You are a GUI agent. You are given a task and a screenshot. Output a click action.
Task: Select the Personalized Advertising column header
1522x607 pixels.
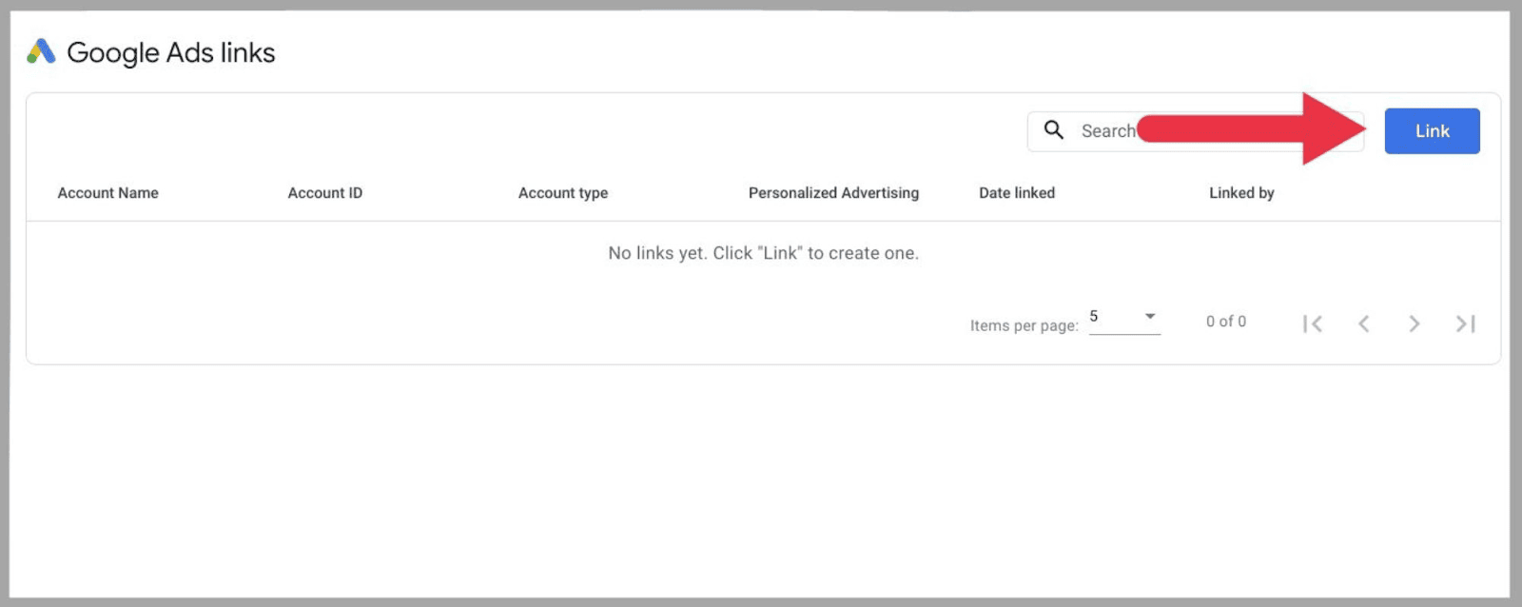click(x=833, y=192)
